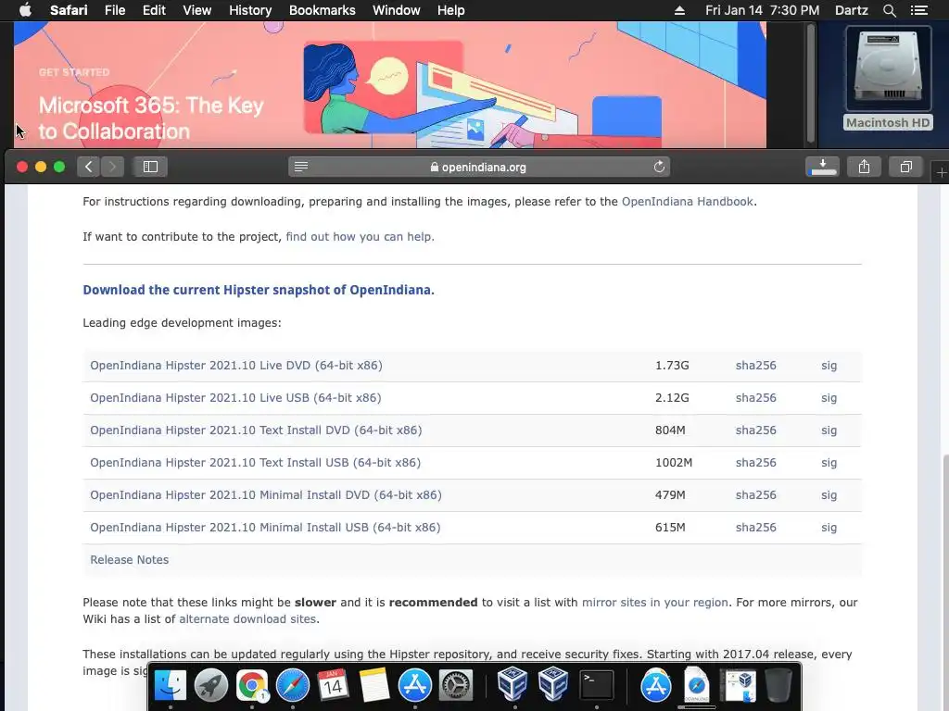
Task: Click the openindiana.org address field
Action: click(479, 167)
